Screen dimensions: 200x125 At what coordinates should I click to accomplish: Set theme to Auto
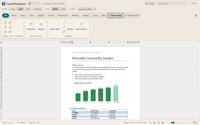click(x=12, y=9)
